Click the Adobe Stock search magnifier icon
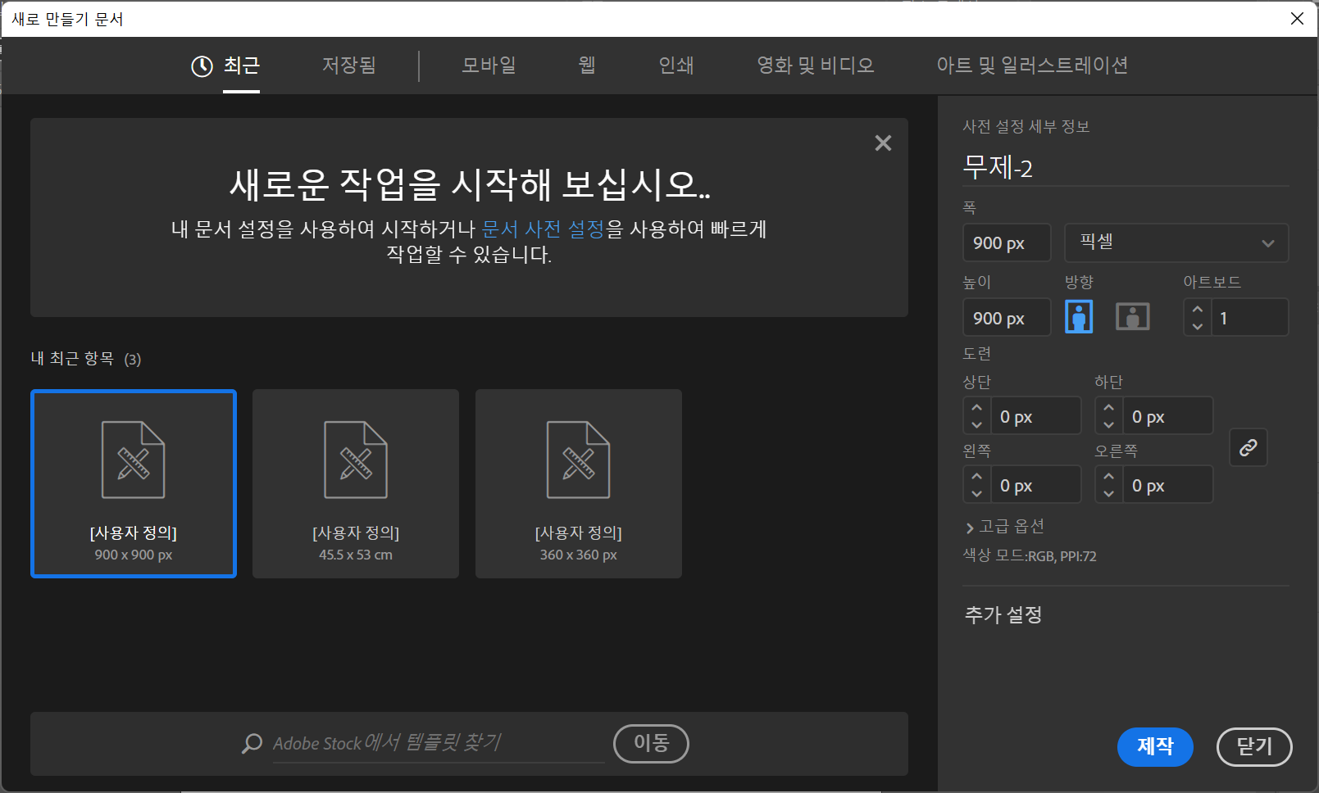Screen dimensions: 1319x793 click(252, 743)
